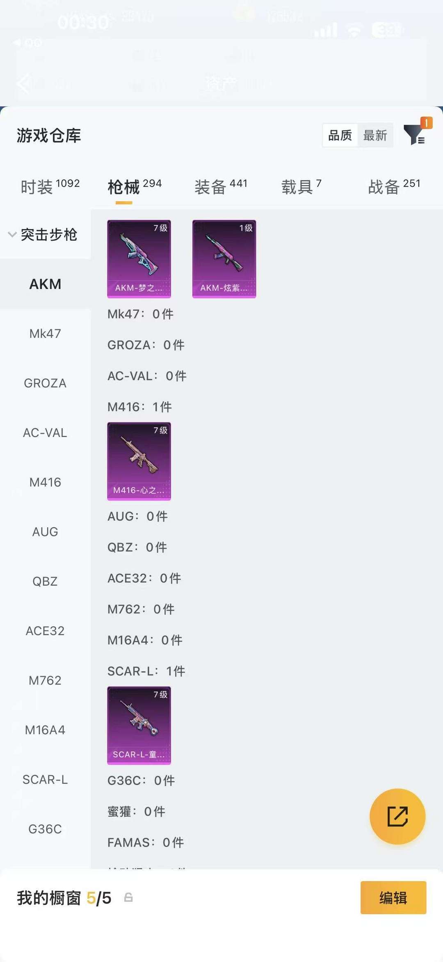The width and height of the screenshot is (443, 962).
Task: Open the SCAR-L-童 skin thumbnail
Action: click(x=139, y=725)
